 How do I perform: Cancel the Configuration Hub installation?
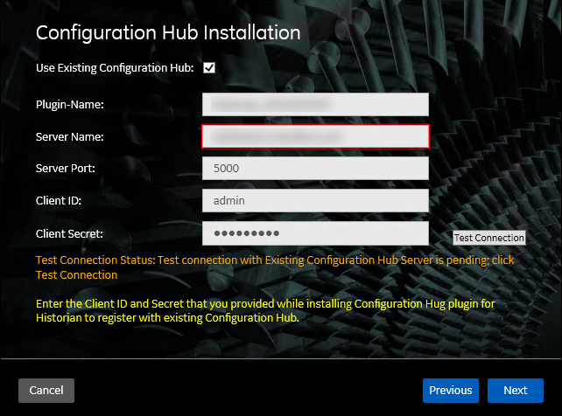(46, 391)
